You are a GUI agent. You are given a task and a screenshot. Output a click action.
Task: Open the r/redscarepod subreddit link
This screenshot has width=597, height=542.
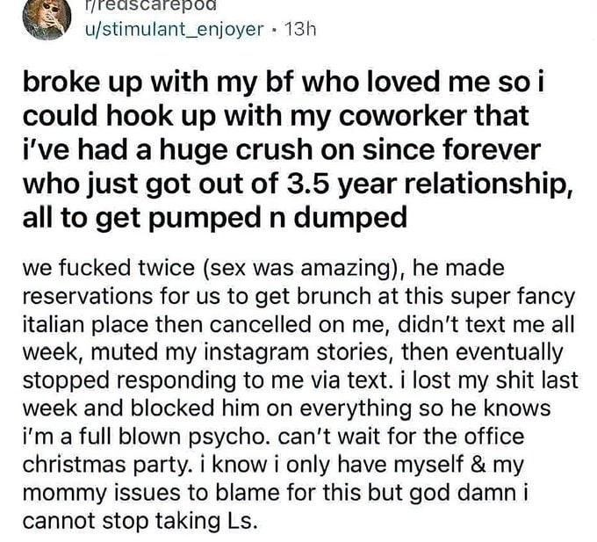pos(150,4)
